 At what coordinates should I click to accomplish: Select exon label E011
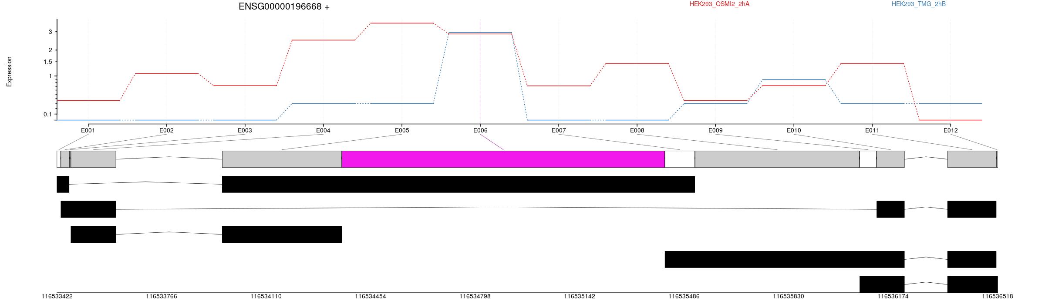point(872,130)
